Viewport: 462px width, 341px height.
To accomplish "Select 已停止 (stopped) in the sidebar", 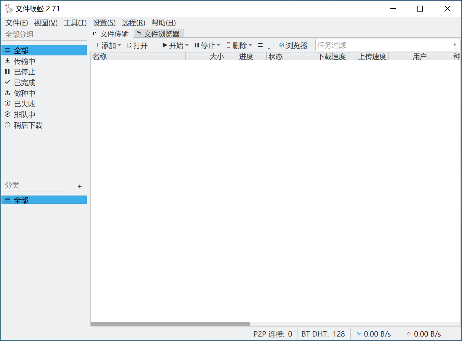I will 44,72.
